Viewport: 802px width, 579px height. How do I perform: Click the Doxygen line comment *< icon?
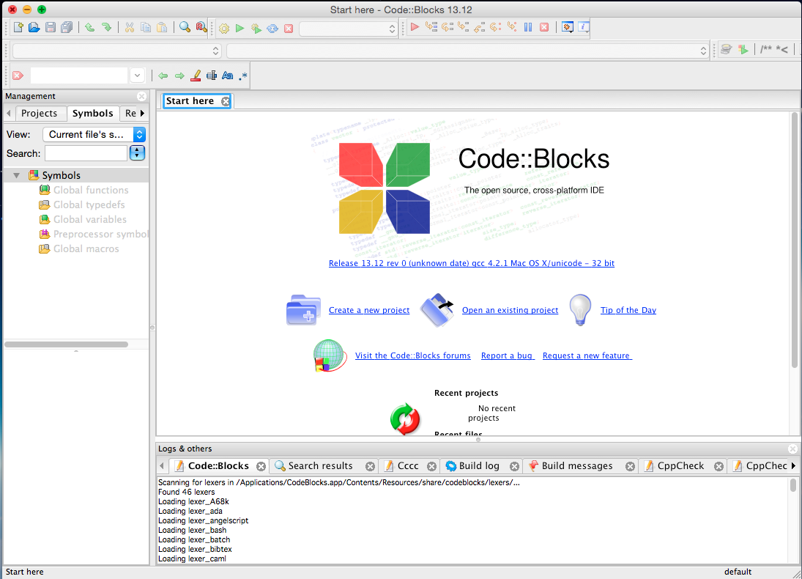click(x=781, y=49)
